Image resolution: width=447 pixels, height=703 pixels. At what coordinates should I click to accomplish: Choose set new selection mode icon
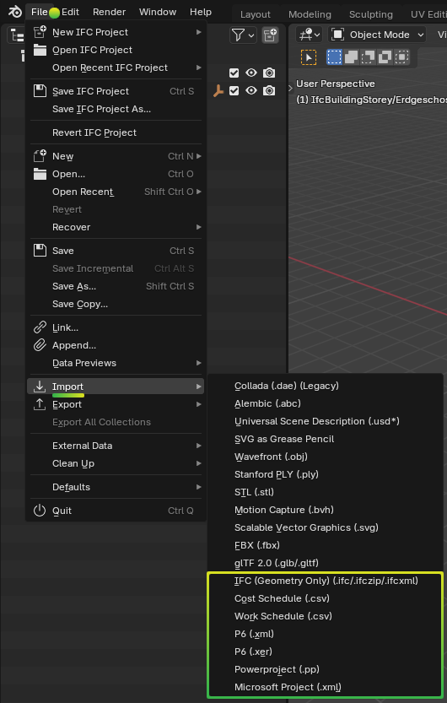tap(334, 57)
